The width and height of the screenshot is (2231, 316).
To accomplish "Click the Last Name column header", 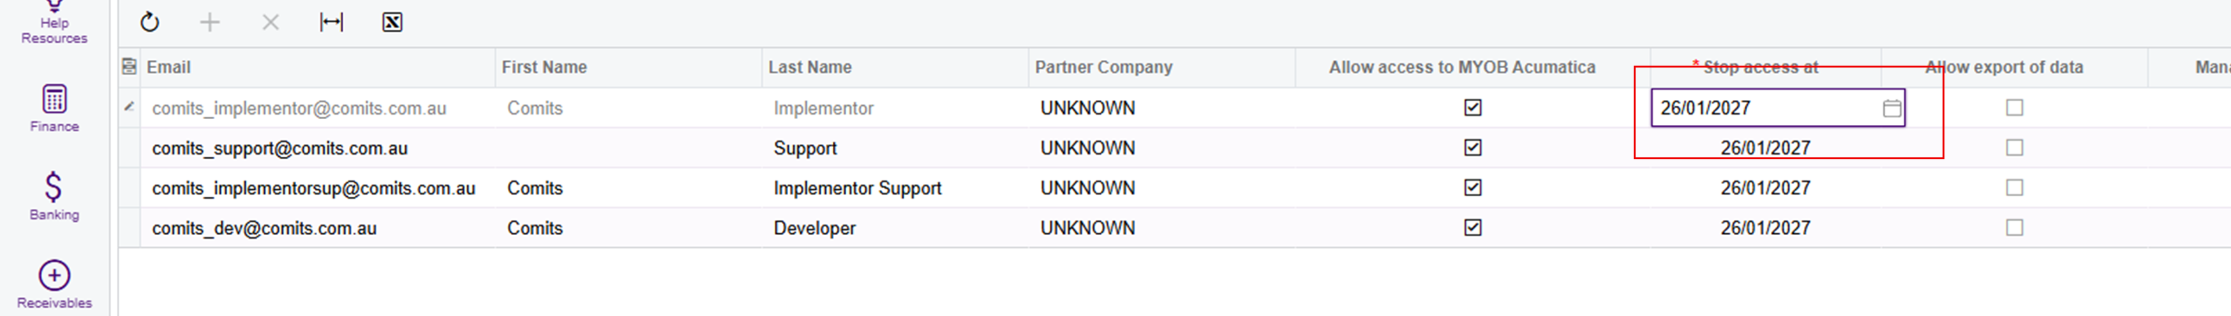I will (x=810, y=67).
